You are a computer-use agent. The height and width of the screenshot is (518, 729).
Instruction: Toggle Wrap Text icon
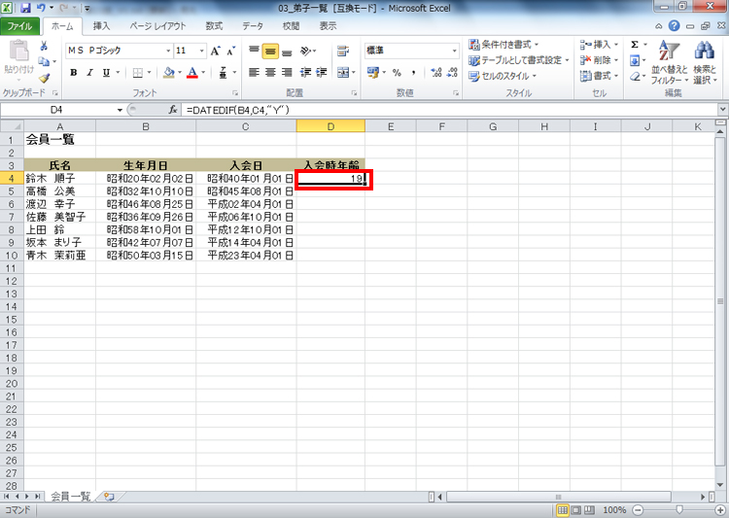coord(343,51)
